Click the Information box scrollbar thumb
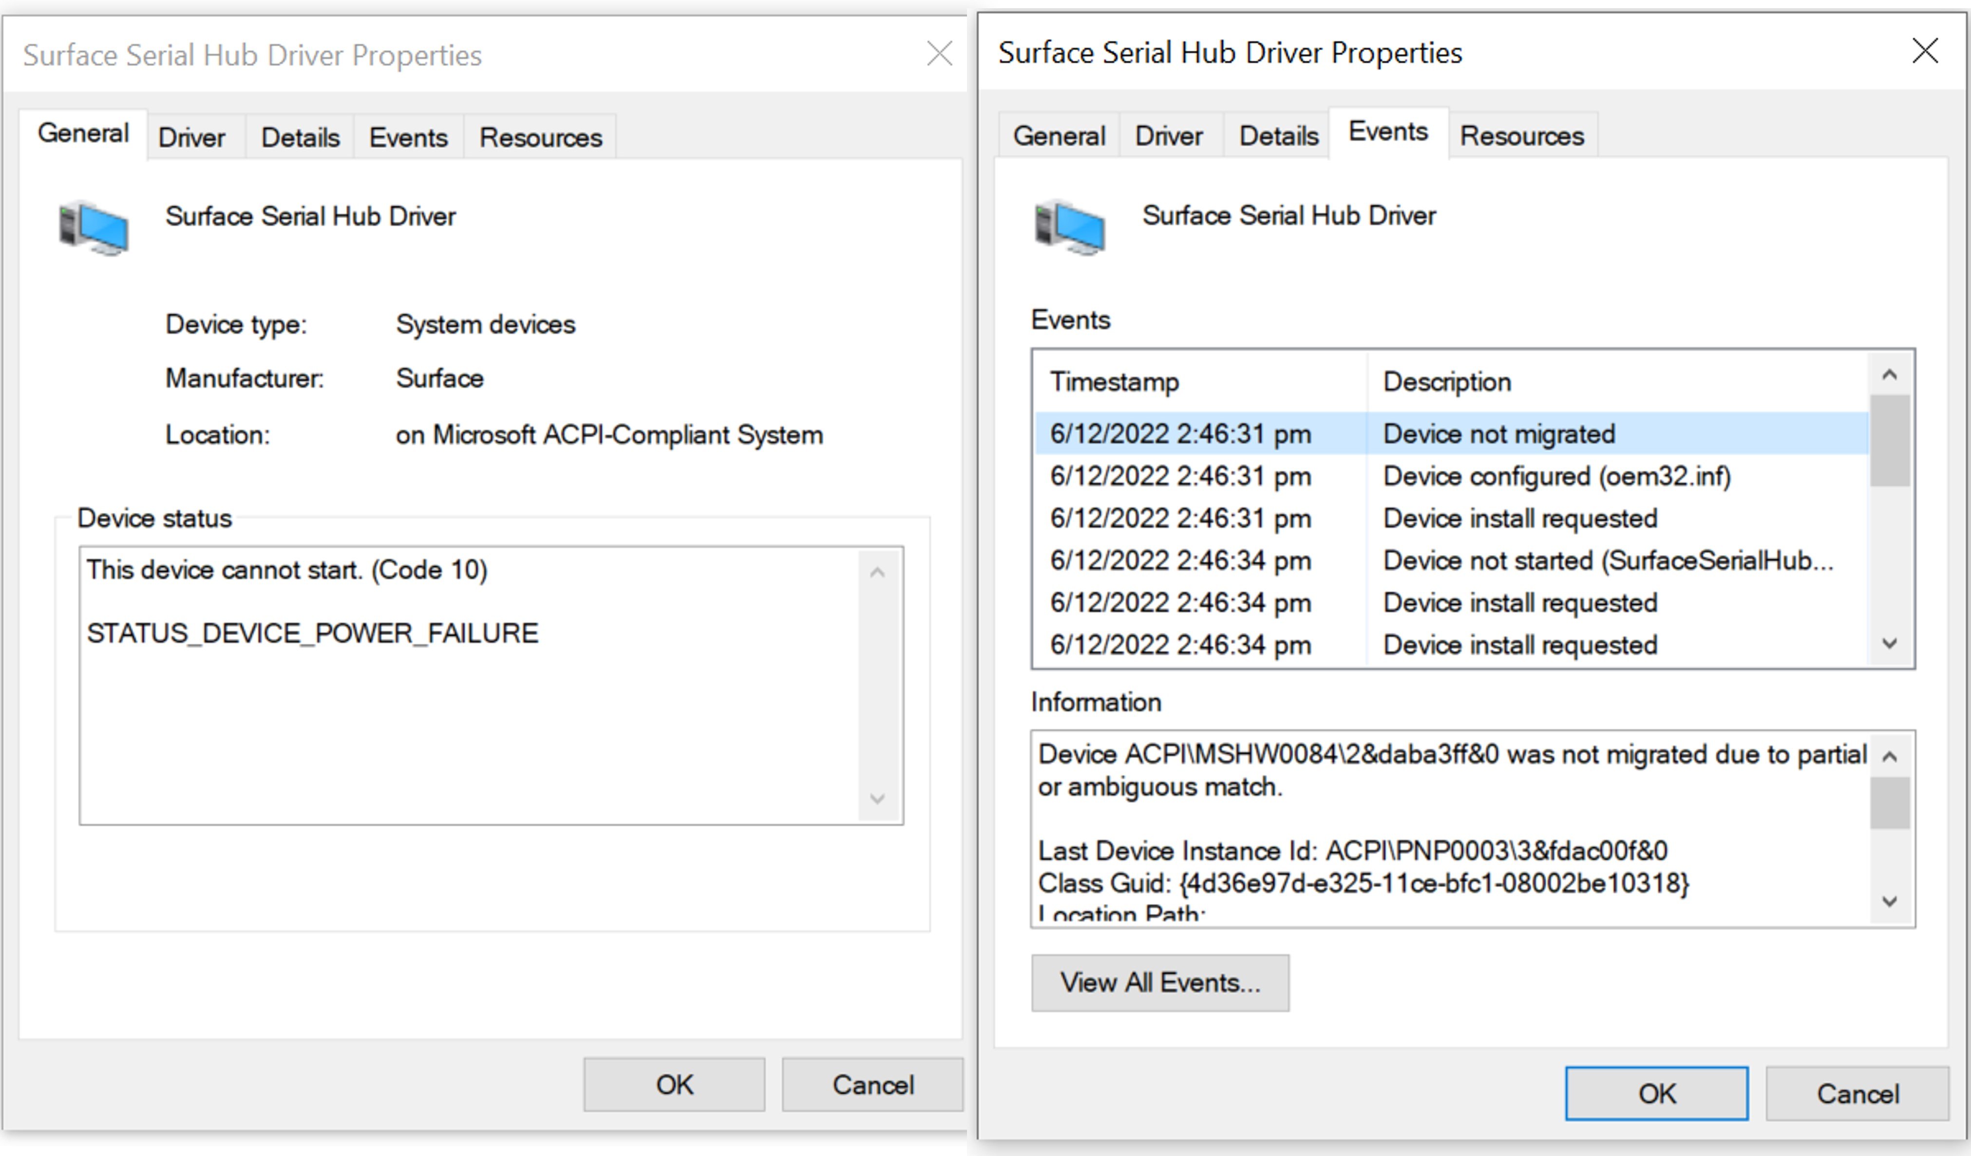 (x=1890, y=802)
